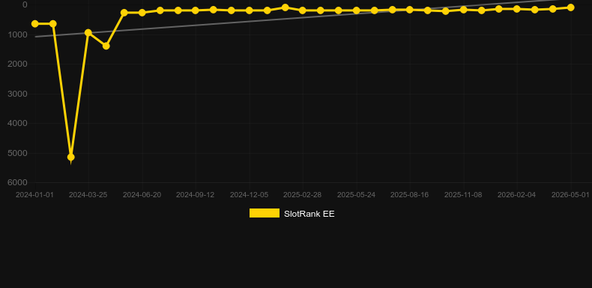Select the data point near 1400 after the dip
Screen dimensions: 592x288
pos(106,46)
